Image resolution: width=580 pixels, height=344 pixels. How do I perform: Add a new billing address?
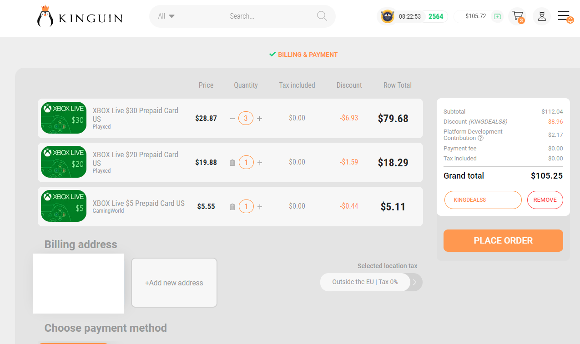click(x=174, y=283)
